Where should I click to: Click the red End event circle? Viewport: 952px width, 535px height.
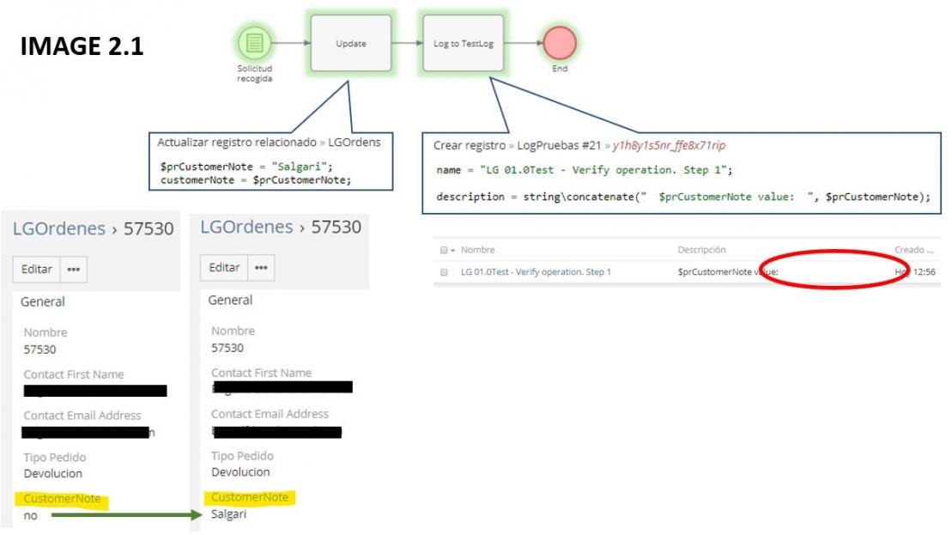point(560,43)
